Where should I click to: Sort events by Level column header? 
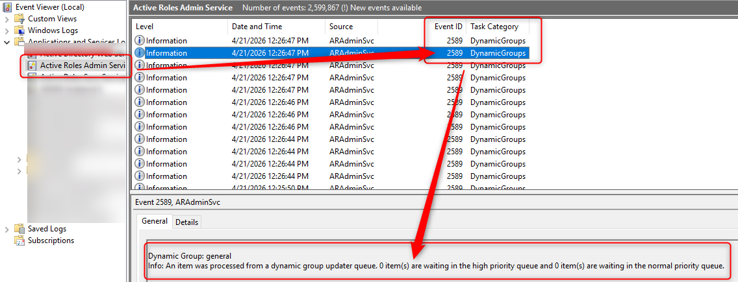click(x=179, y=27)
